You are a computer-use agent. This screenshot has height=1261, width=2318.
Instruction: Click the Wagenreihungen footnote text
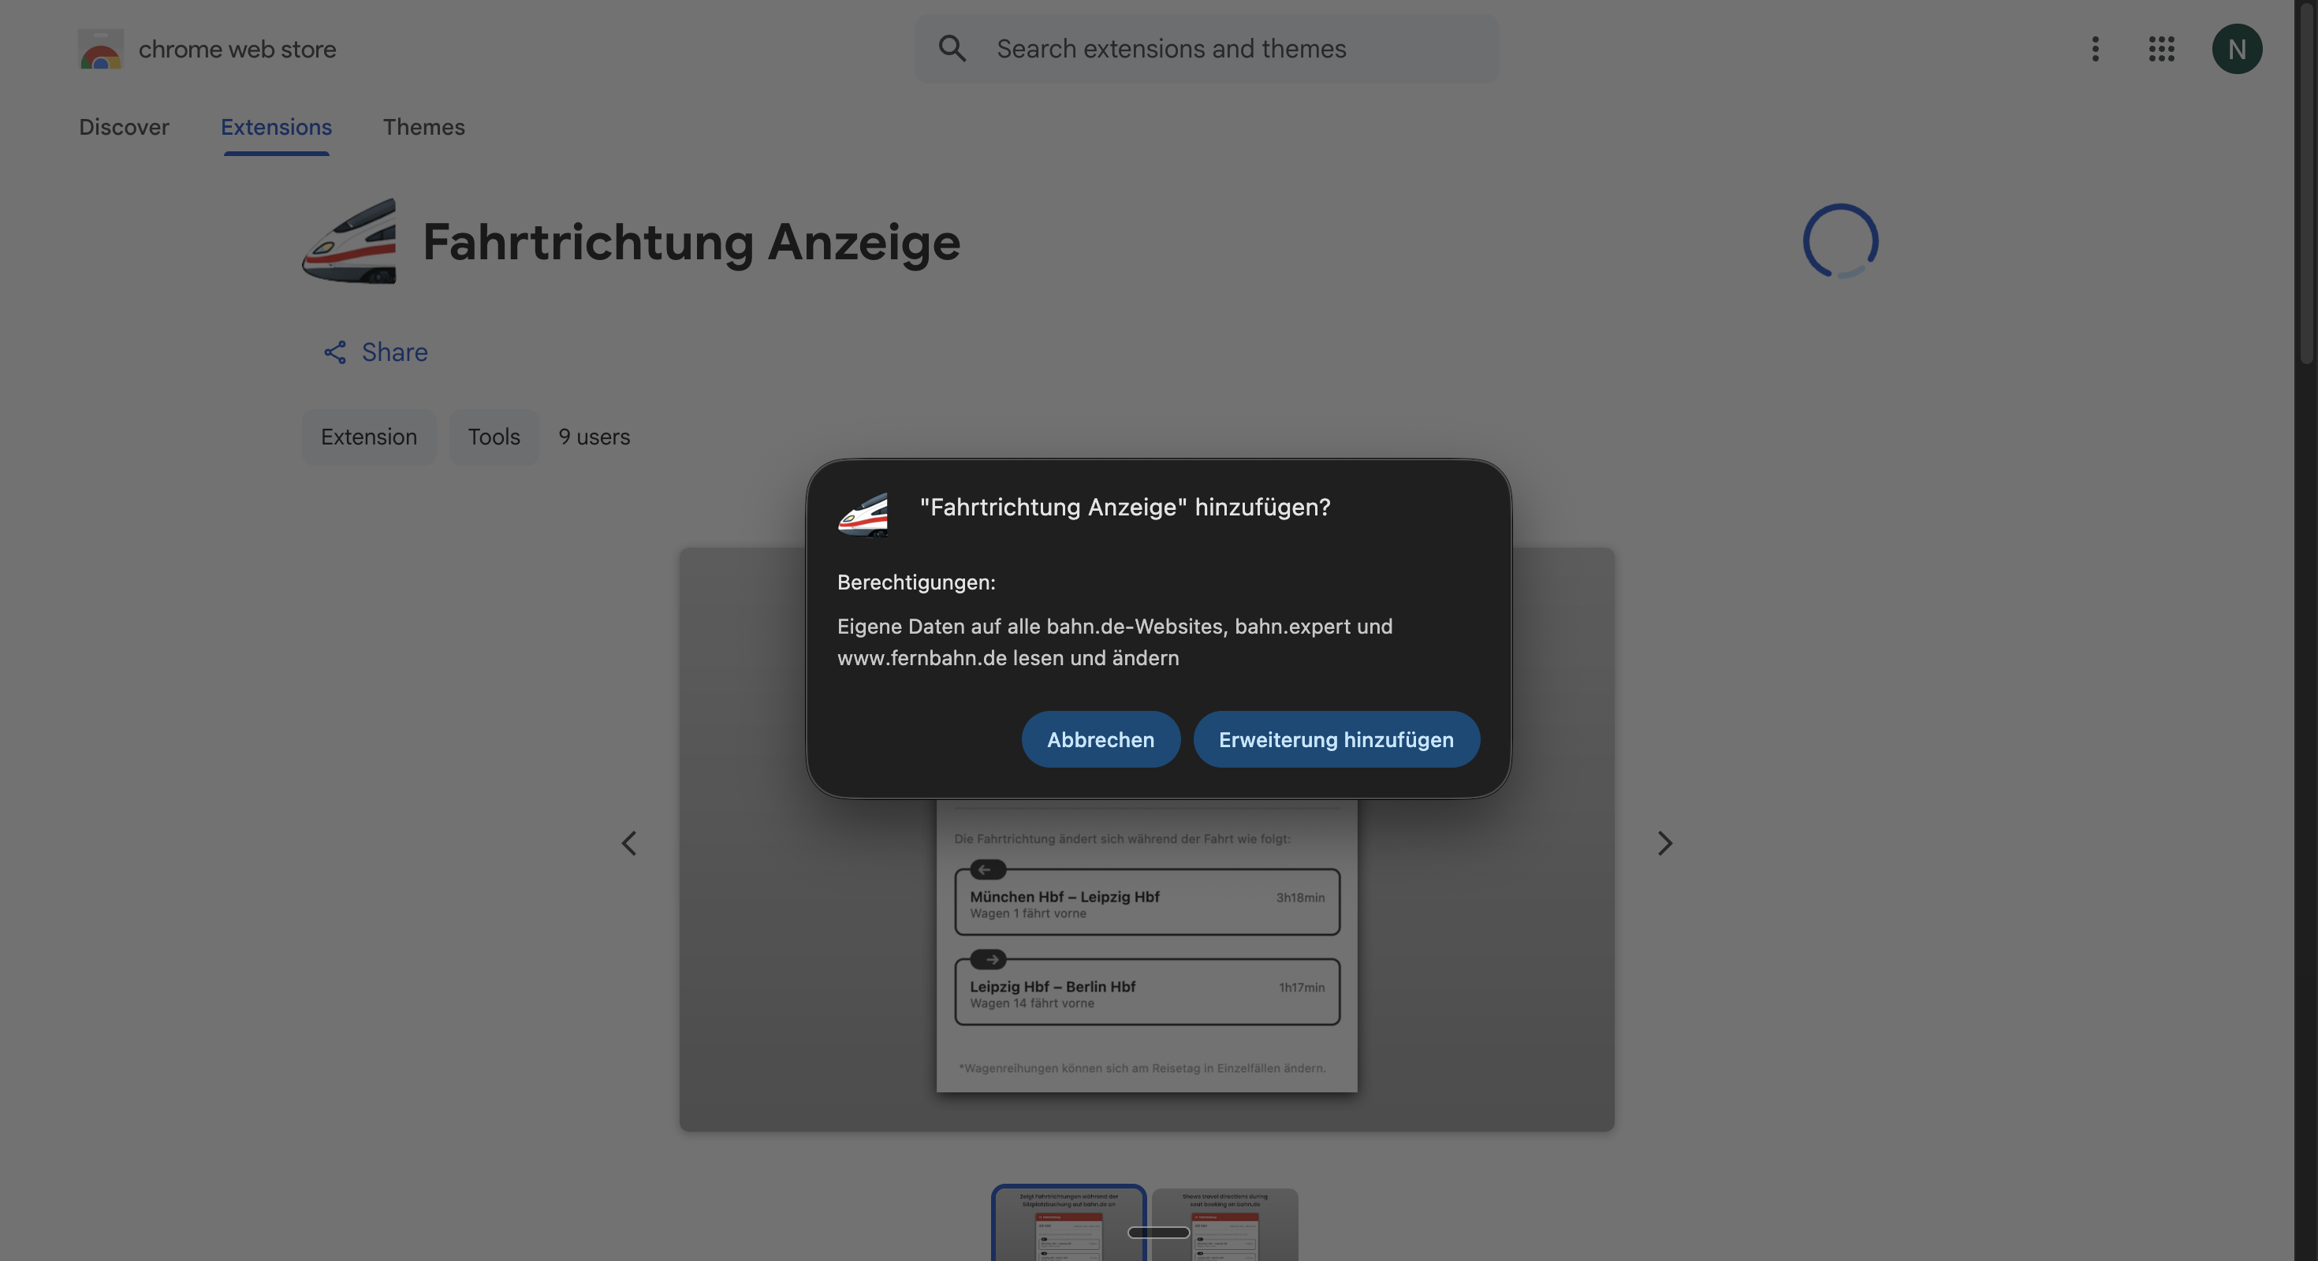(x=1142, y=1069)
